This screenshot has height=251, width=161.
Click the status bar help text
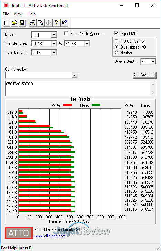coord(17,248)
